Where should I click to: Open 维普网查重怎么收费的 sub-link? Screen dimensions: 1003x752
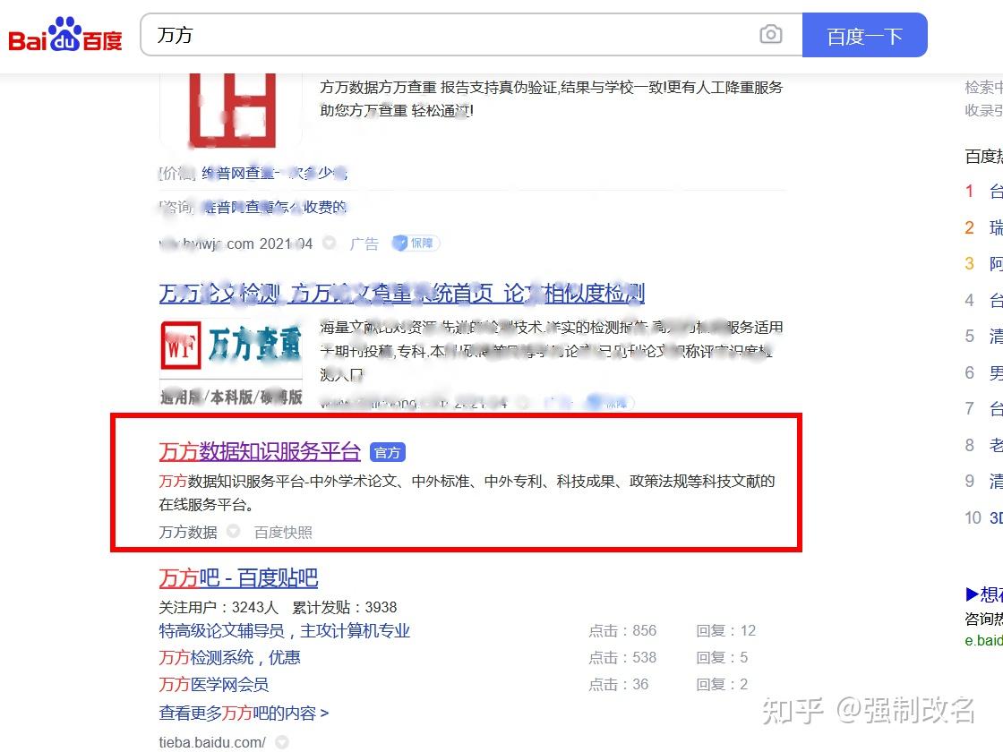click(x=274, y=207)
